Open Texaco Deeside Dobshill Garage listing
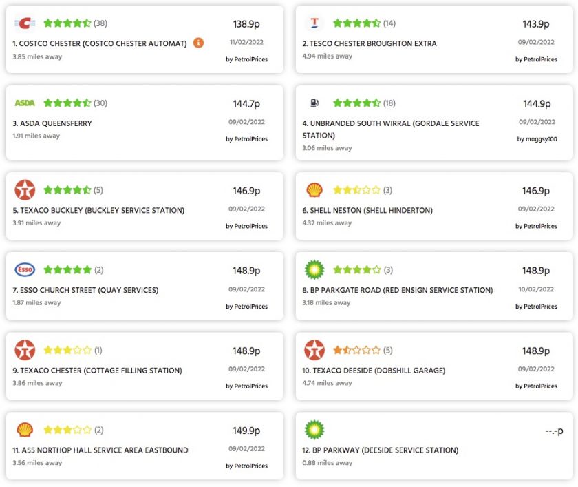The height and width of the screenshot is (487, 578). (374, 371)
